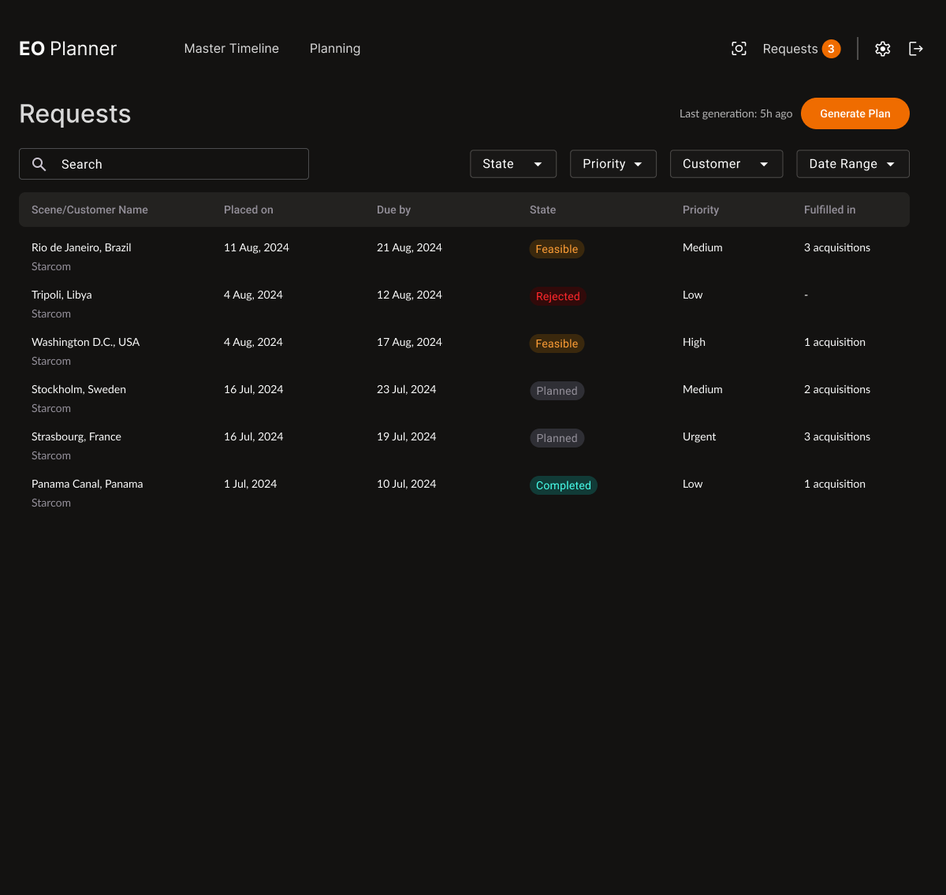946x895 pixels.
Task: Click the Planned badge for Strasbourg
Action: pos(557,438)
